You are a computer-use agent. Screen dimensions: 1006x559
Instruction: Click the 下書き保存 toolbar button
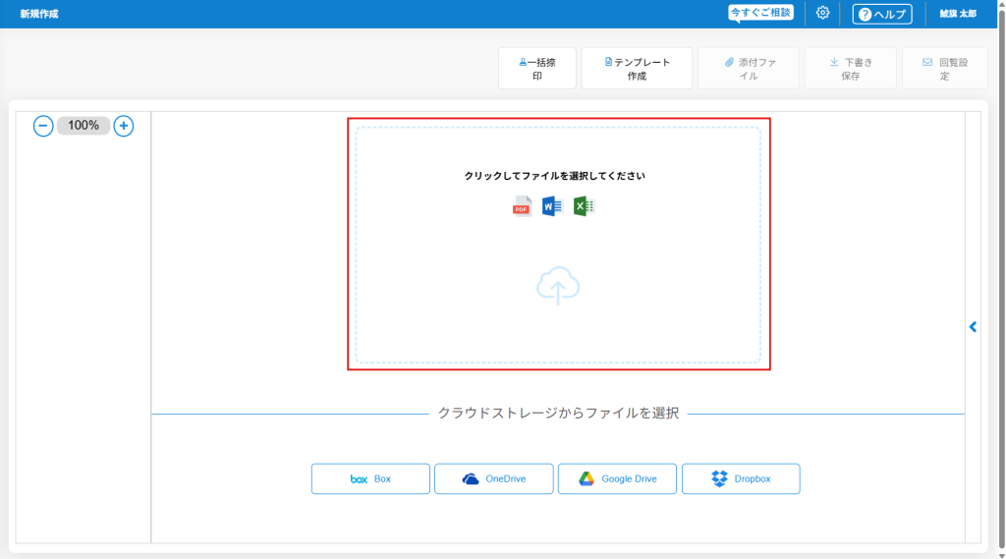(850, 69)
